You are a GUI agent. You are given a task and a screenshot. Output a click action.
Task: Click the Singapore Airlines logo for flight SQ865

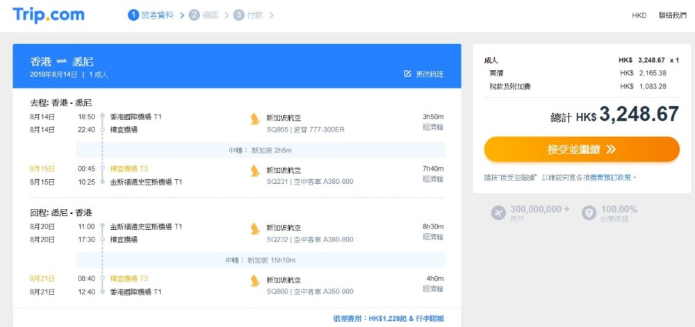pos(255,119)
